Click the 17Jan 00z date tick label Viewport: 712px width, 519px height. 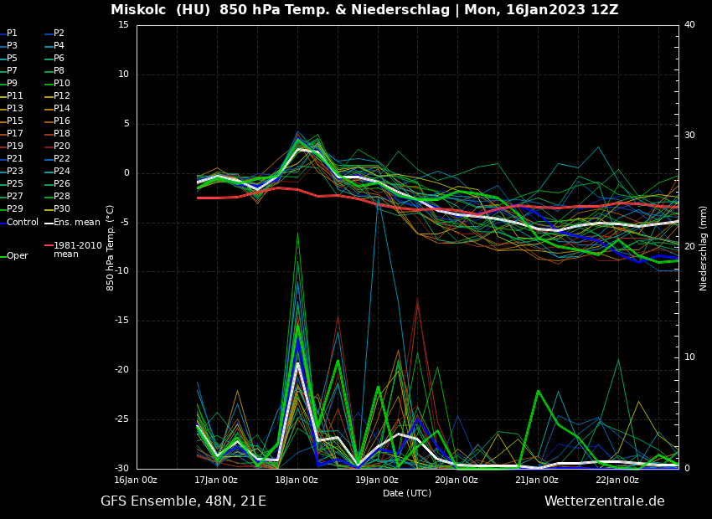216,480
